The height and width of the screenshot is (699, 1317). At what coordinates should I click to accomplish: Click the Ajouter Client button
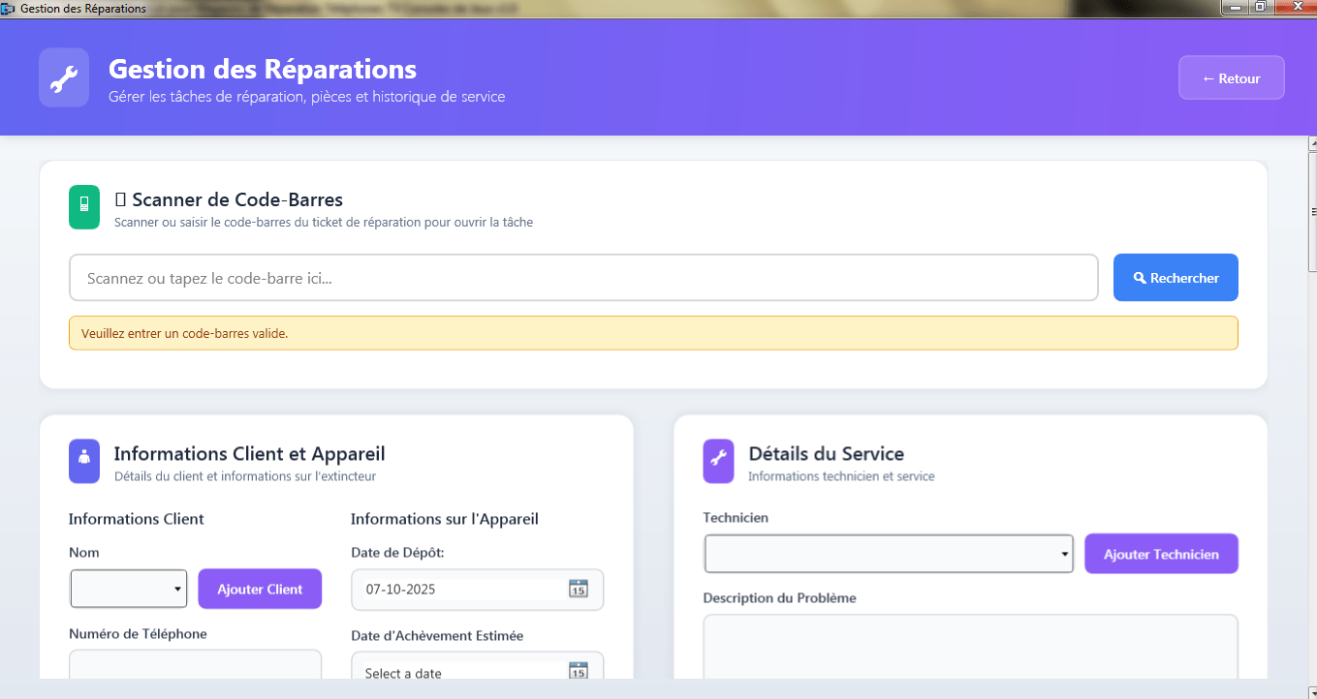(x=260, y=589)
